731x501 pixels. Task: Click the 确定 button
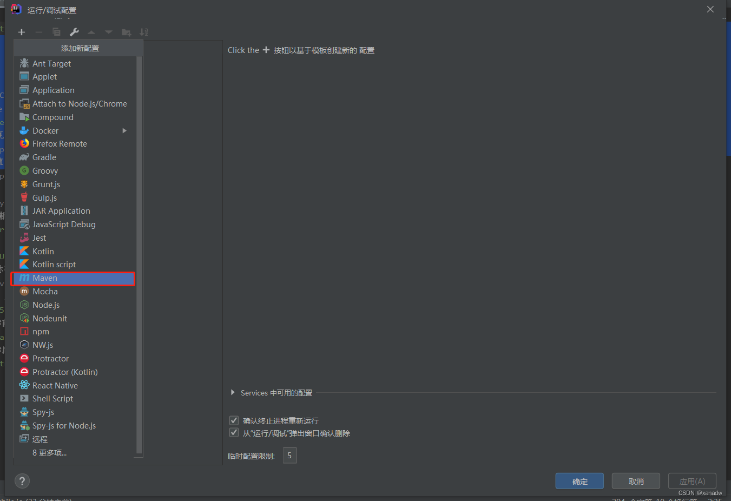pos(579,481)
